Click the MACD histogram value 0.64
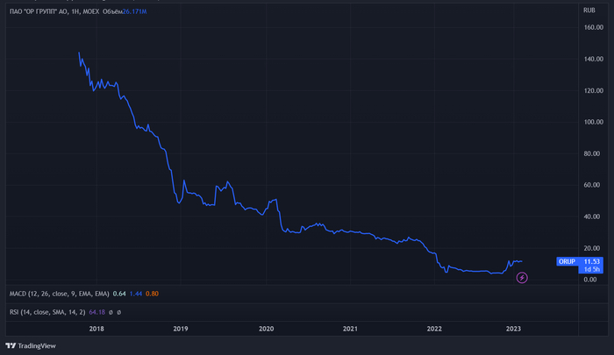The width and height of the screenshot is (614, 355). [119, 294]
